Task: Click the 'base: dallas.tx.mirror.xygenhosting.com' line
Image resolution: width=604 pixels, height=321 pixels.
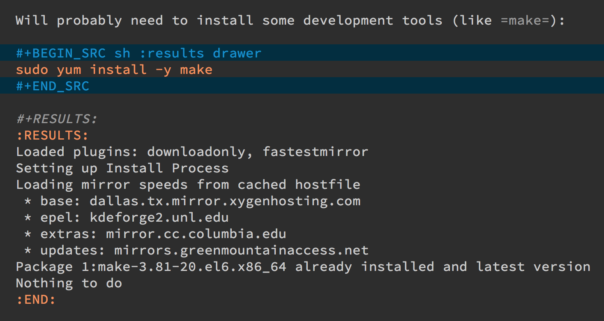Action: [x=192, y=201]
